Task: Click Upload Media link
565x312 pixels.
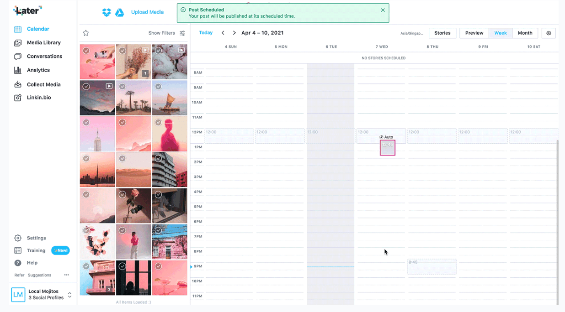Action: click(x=147, y=12)
